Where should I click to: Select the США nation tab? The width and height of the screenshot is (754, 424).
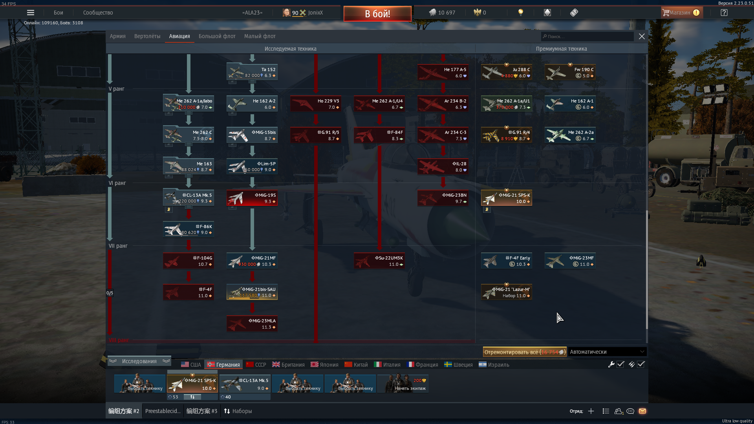click(x=191, y=365)
